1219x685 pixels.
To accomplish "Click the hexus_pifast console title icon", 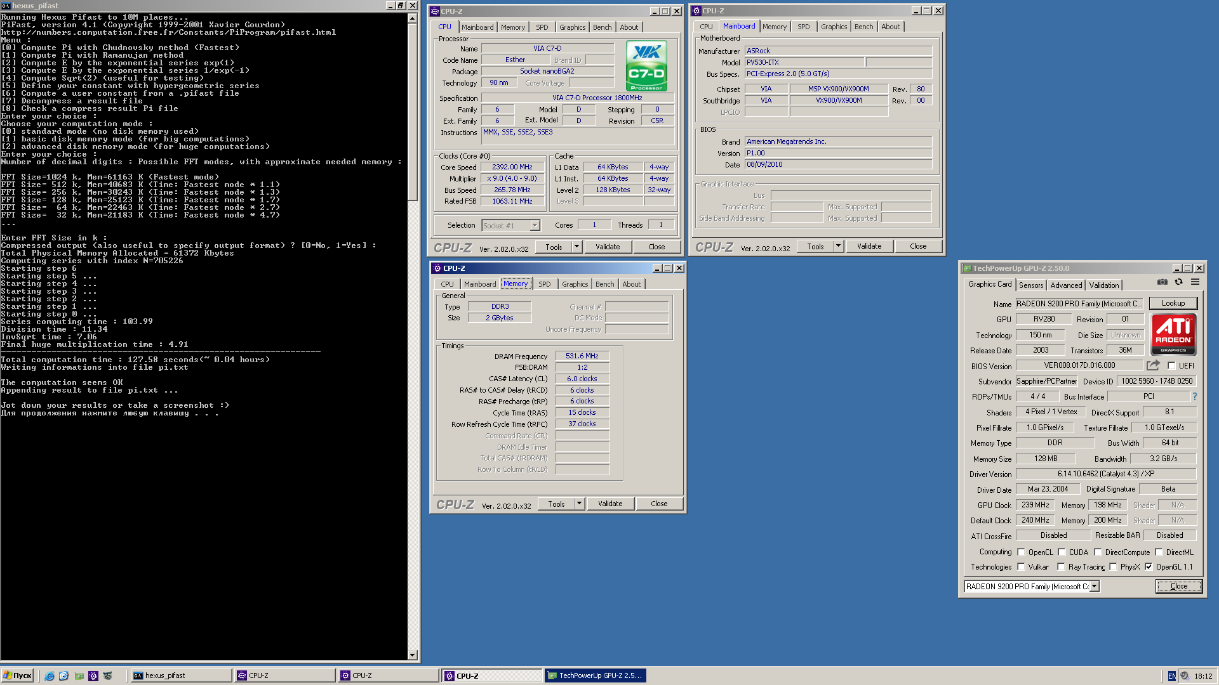I will pyautogui.click(x=6, y=5).
